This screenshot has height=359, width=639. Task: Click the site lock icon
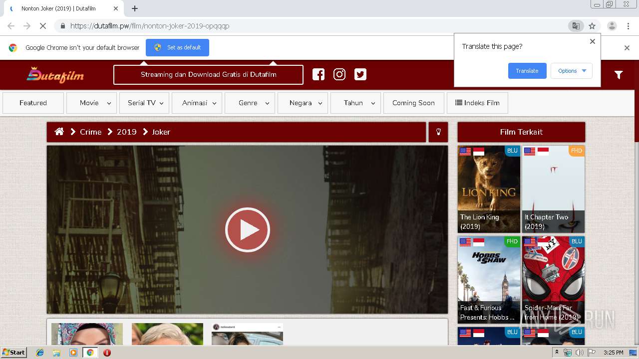coord(62,26)
